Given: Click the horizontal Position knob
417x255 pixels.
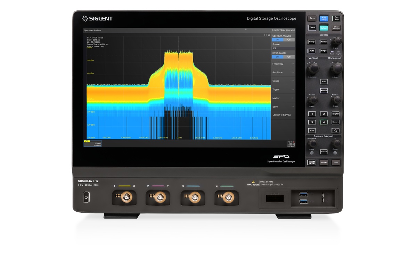Looking at the screenshot, I should click(x=336, y=101).
